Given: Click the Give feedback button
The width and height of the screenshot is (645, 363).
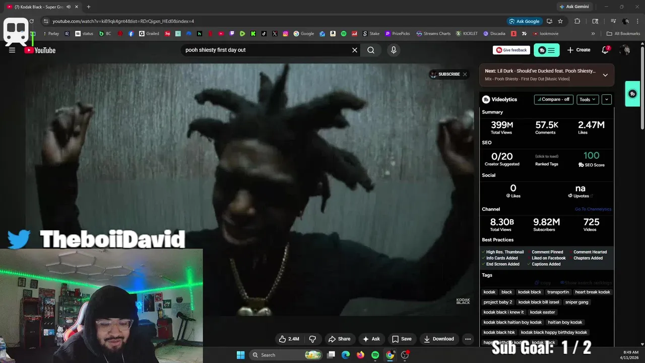Looking at the screenshot, I should [x=511, y=50].
